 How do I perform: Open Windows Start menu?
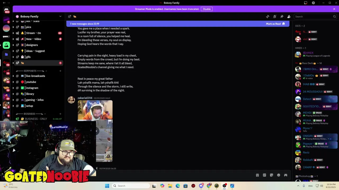(107, 186)
